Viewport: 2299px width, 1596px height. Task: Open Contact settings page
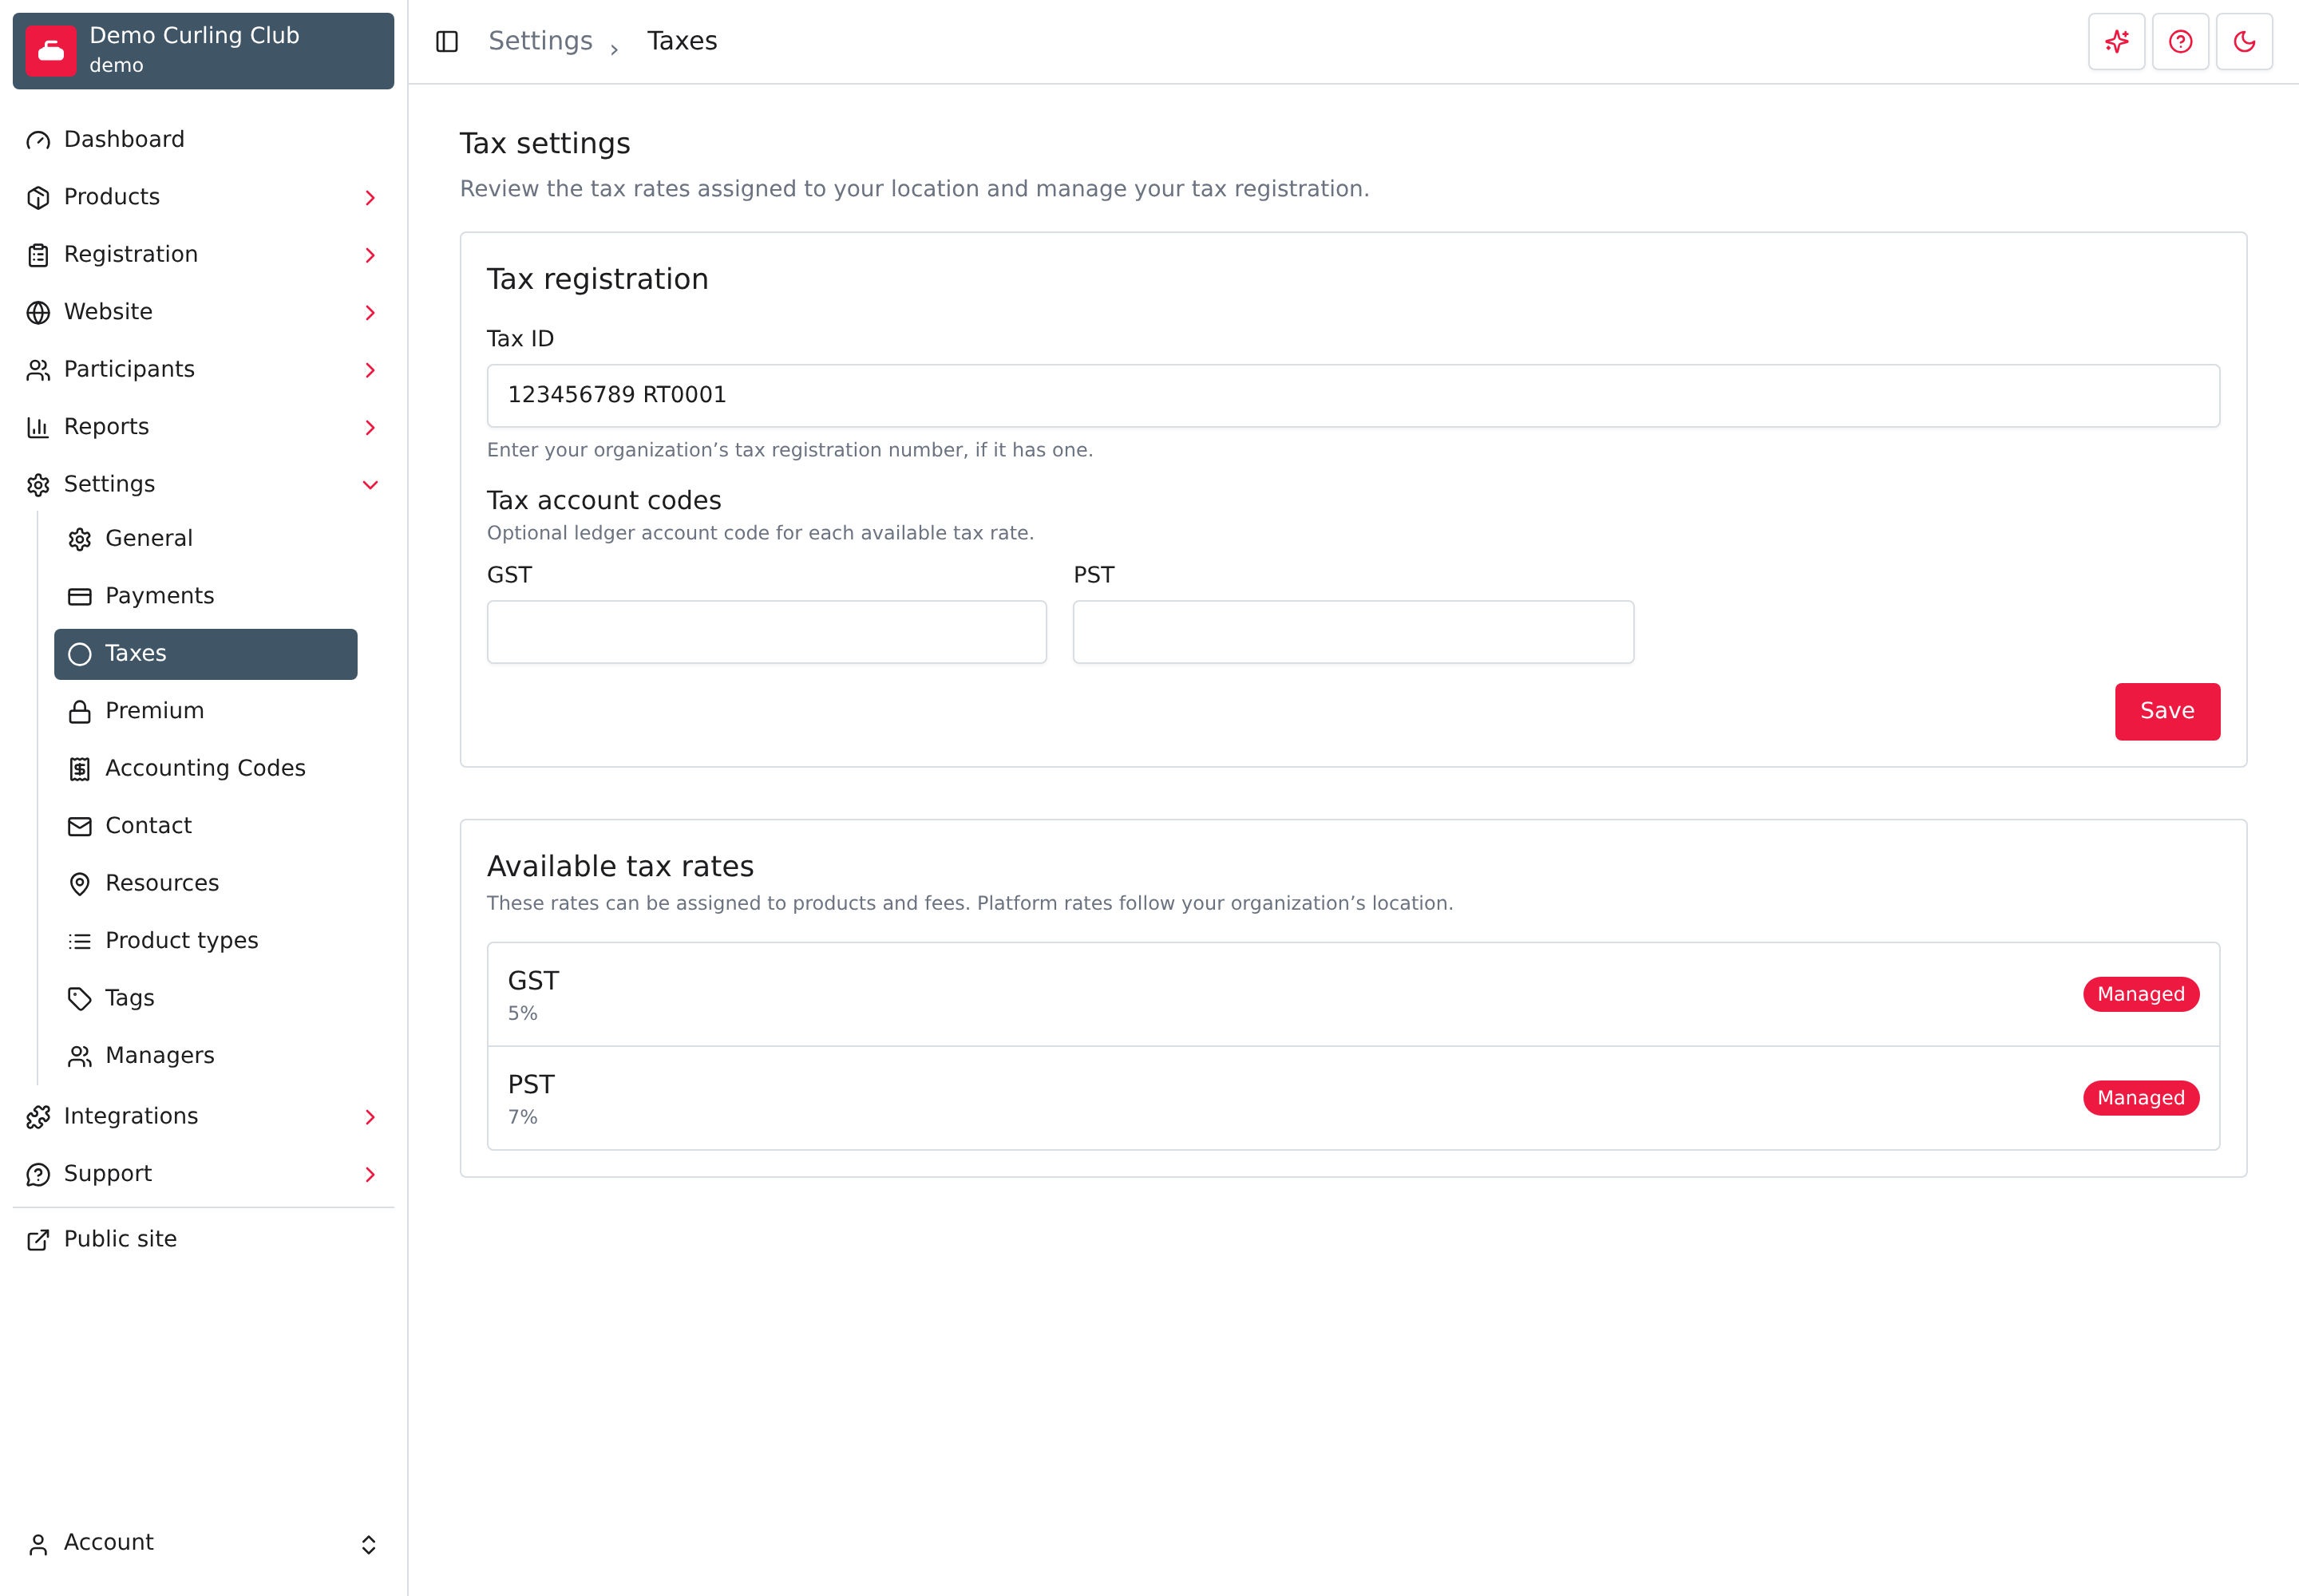click(205, 826)
